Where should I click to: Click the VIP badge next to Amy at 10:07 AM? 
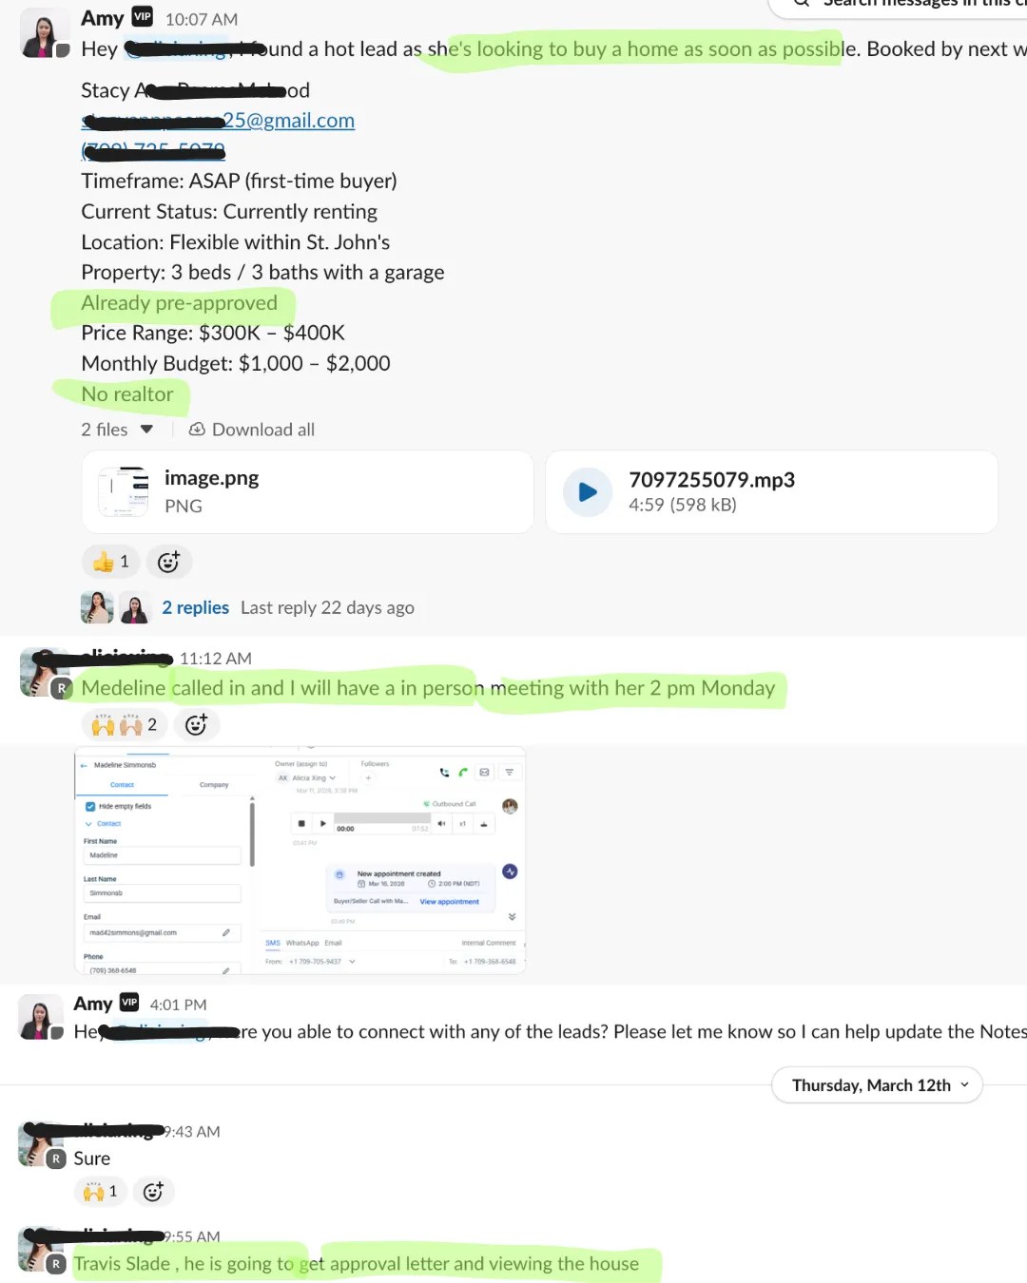pyautogui.click(x=143, y=17)
